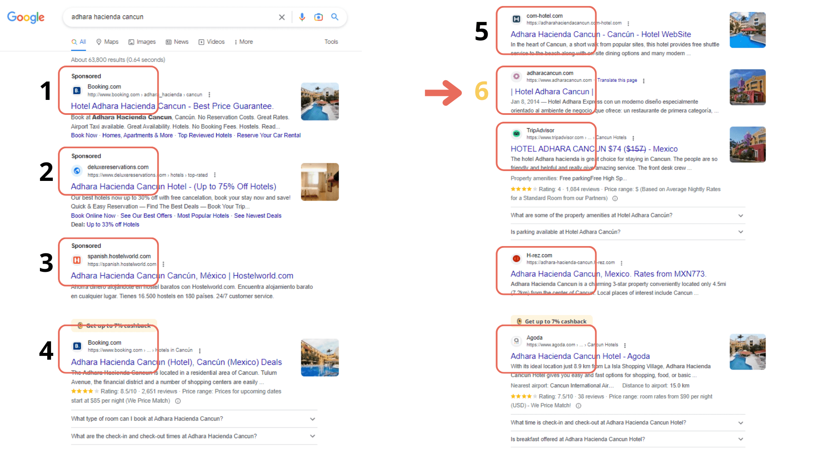Viewport: 824px width, 463px height.
Task: Click the blue magnifier search button
Action: (x=335, y=17)
